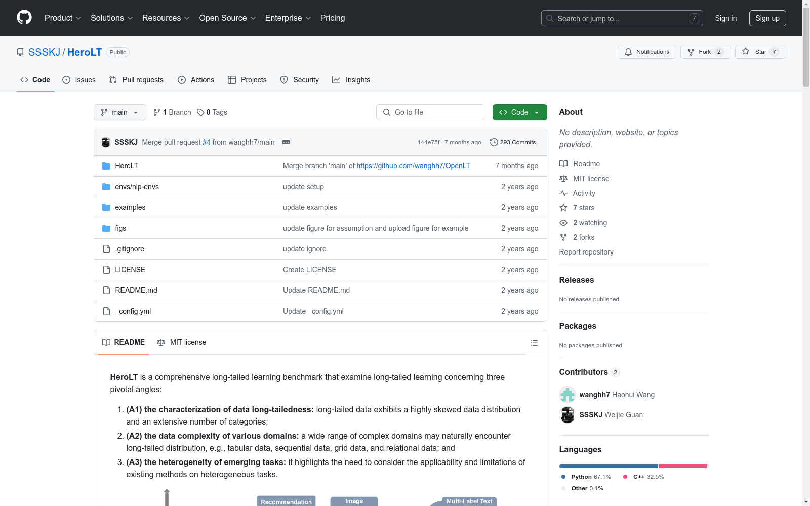Expand the Product menu
Screen dimensions: 810x506
click(63, 18)
